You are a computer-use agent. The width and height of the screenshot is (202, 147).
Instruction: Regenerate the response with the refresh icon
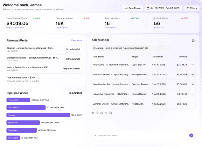pyautogui.click(x=110, y=113)
